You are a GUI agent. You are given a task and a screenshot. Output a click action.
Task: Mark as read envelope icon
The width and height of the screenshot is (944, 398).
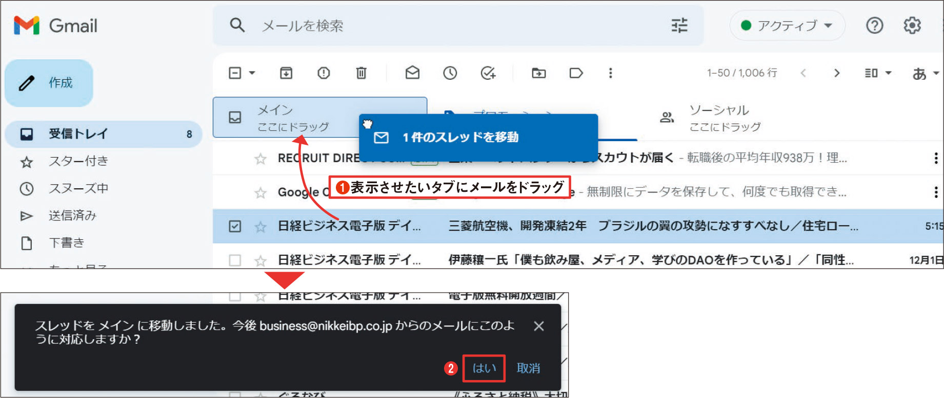pyautogui.click(x=412, y=73)
